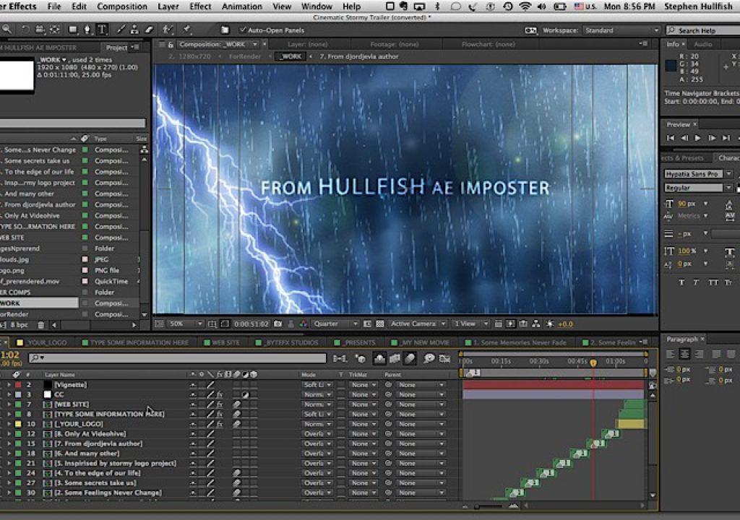The image size is (740, 520).
Task: Select the Pan Behind anchor point tool
Action: pos(55,30)
